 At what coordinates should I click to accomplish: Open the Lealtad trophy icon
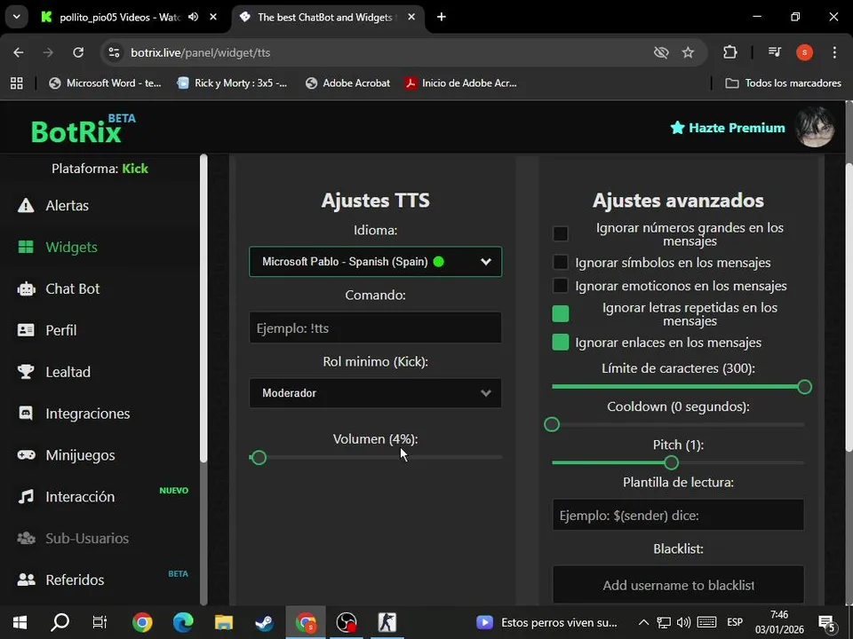point(26,372)
